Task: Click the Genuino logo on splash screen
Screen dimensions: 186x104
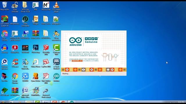Action: [x=91, y=40]
